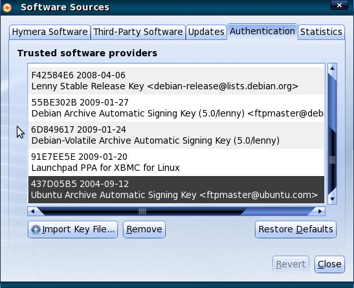Select the Ubuntu Archive Automatic Signing Key
354x288 pixels.
click(x=176, y=190)
